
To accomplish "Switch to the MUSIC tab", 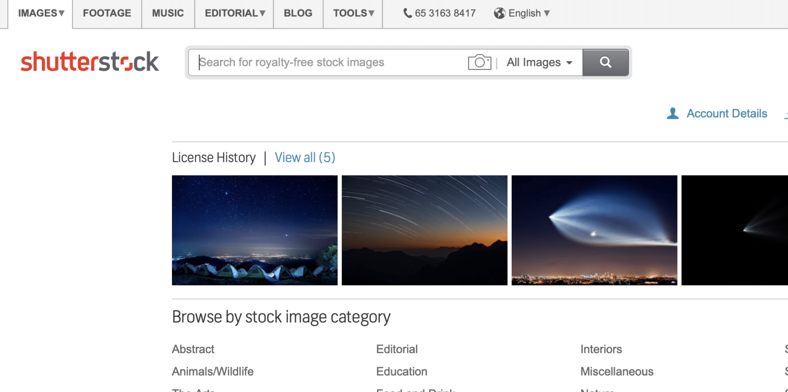I will pyautogui.click(x=167, y=13).
